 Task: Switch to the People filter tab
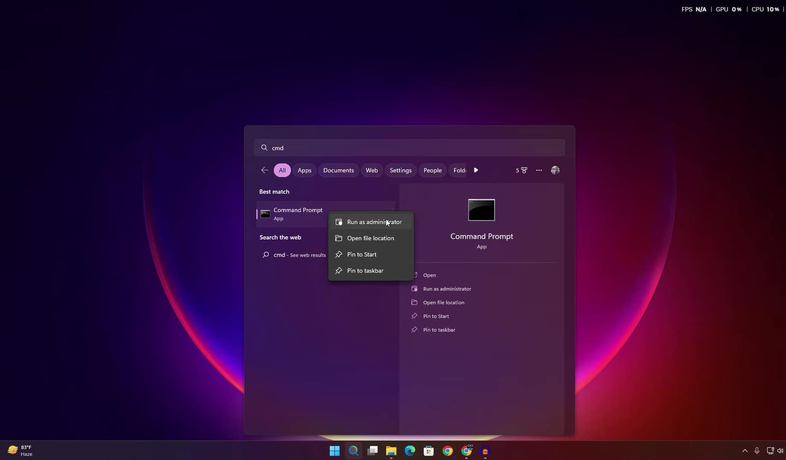pyautogui.click(x=433, y=170)
